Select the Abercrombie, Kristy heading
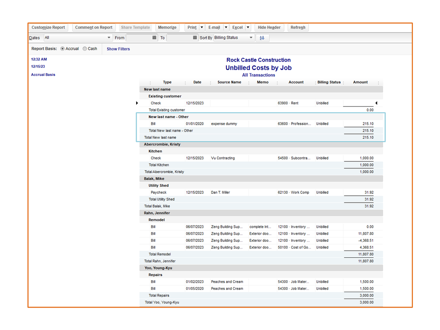The height and width of the screenshot is (330, 440). pyautogui.click(x=162, y=145)
